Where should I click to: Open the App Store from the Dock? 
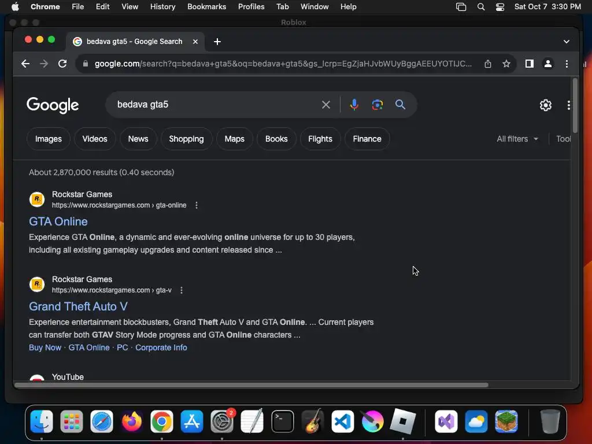pyautogui.click(x=192, y=421)
